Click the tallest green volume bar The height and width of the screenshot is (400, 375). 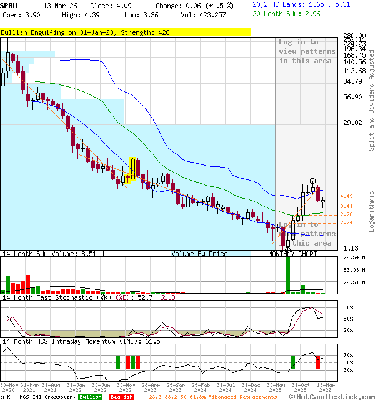pyautogui.click(x=288, y=274)
